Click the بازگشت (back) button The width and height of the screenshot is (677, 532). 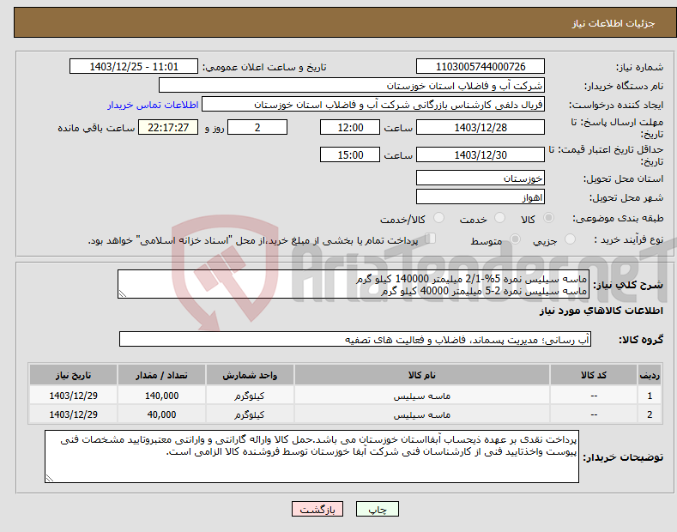tap(317, 509)
